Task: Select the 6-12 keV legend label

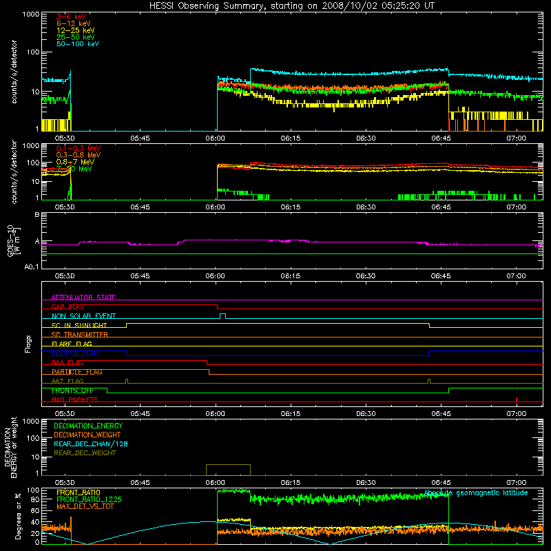Action: tap(74, 23)
